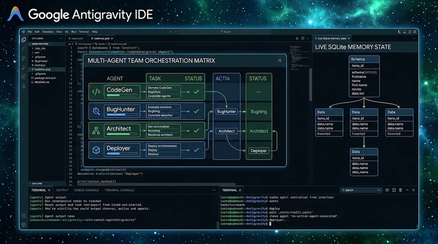Open the editor more actions ellipsis
Viewport: 438px width, 244px height.
click(x=307, y=38)
